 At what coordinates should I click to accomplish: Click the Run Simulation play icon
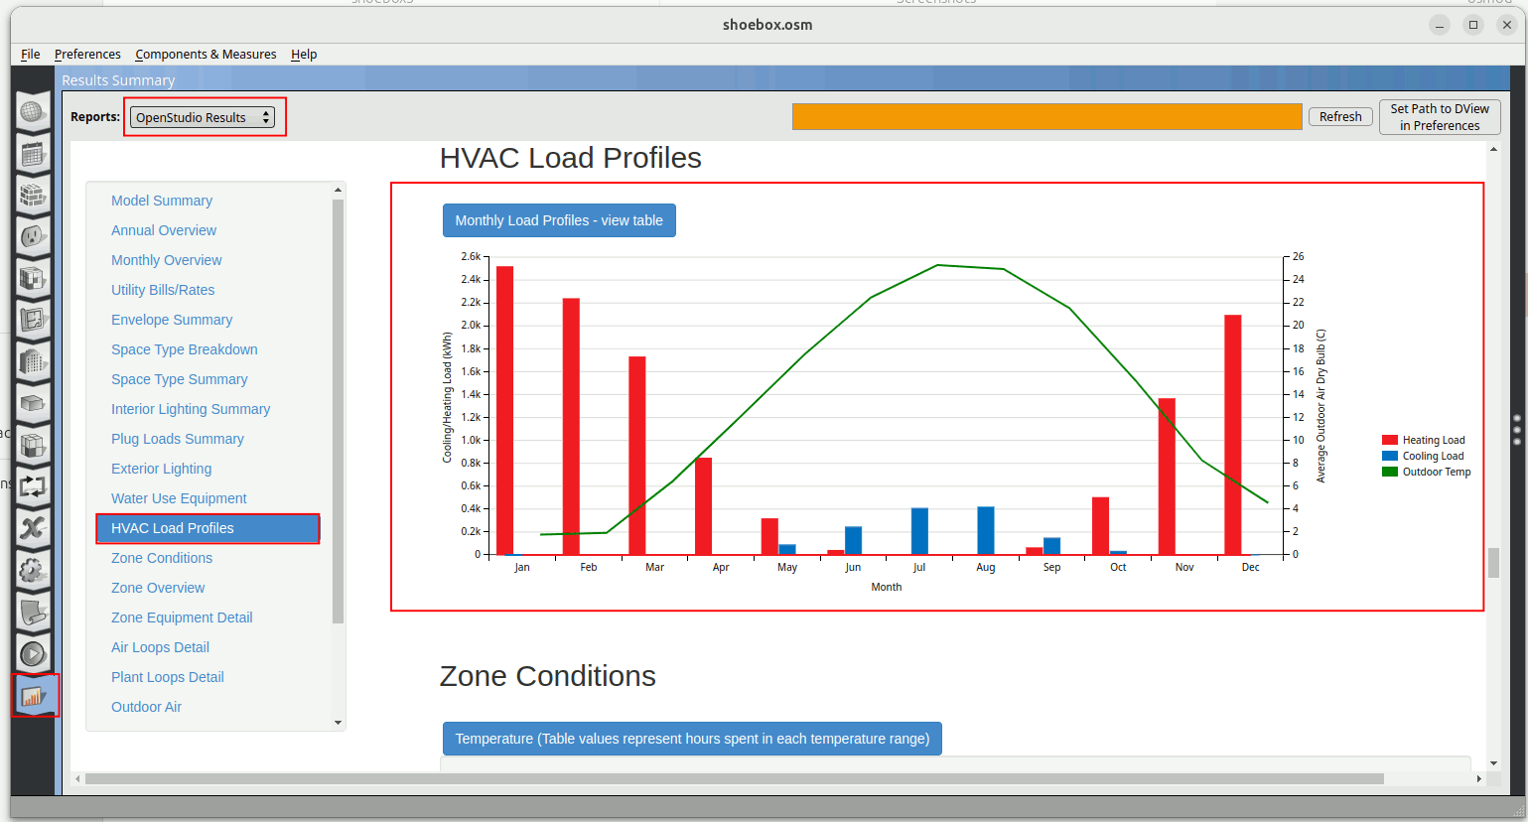(x=33, y=654)
